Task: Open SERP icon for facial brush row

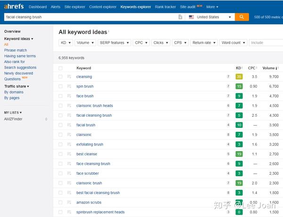Action: point(69,125)
